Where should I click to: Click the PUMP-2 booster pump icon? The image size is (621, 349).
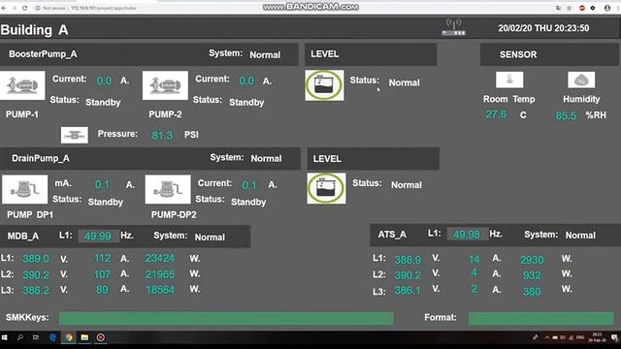pyautogui.click(x=165, y=85)
